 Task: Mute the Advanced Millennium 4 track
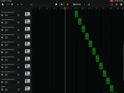pyautogui.click(x=2, y=22)
